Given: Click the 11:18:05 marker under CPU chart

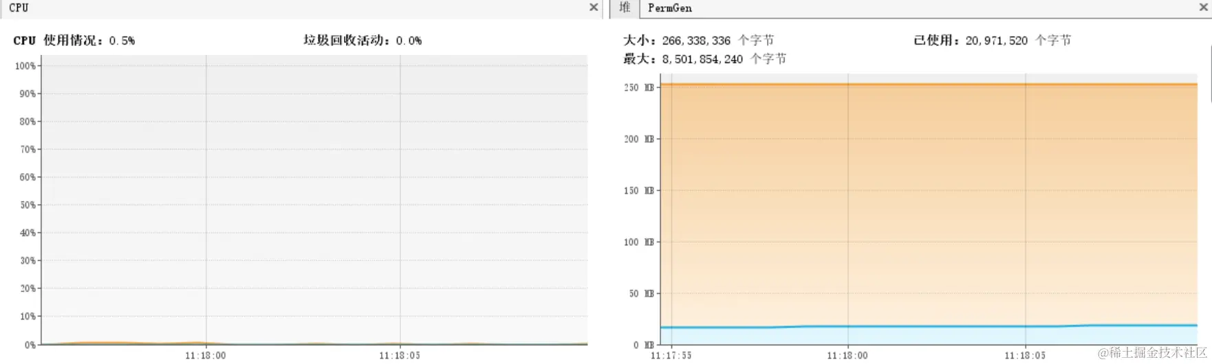Looking at the screenshot, I should (x=399, y=355).
